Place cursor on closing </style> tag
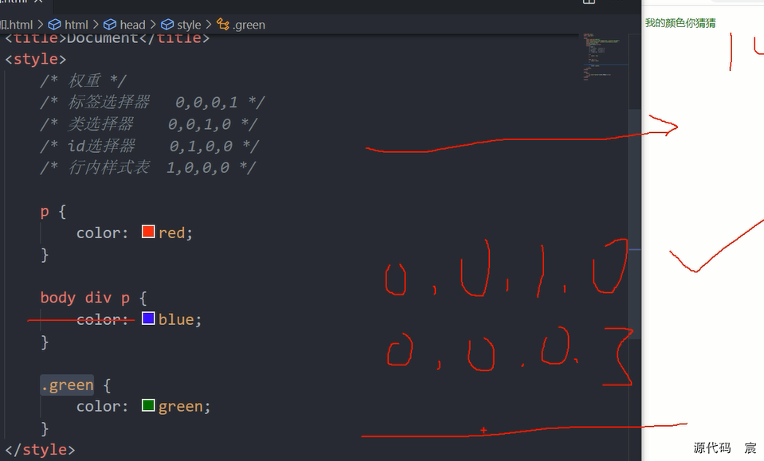 tap(40, 450)
